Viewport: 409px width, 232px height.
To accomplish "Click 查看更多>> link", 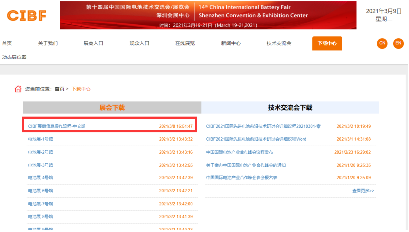I will coord(363,190).
